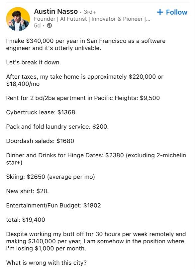
Task: Select the Skiing average per mo line
Action: tap(50, 177)
